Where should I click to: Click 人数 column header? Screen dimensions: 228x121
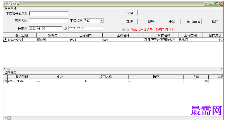pos(196,77)
